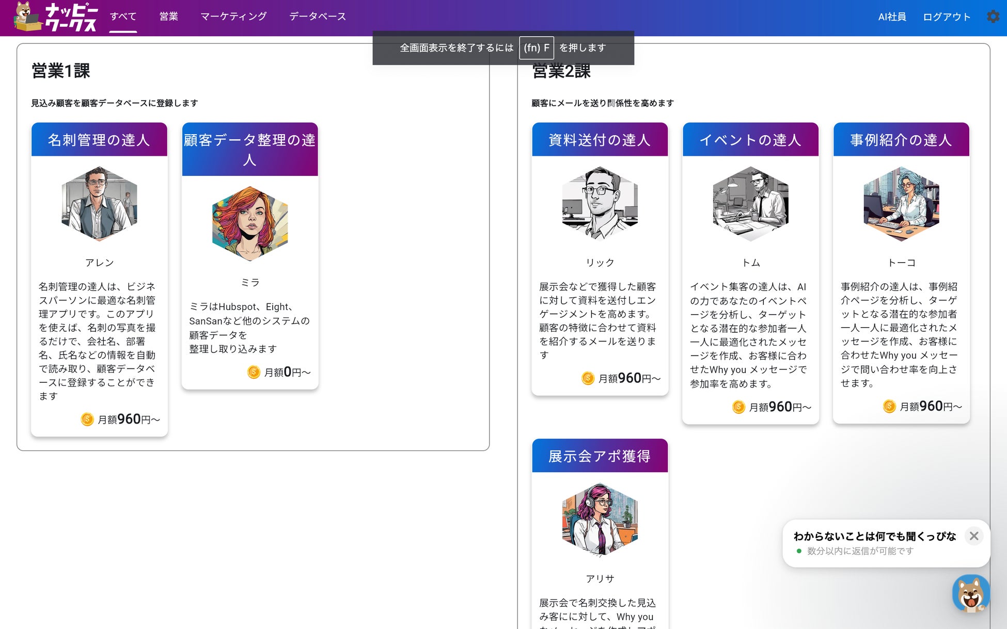Open the settings gear icon
The image size is (1007, 629).
click(x=993, y=17)
